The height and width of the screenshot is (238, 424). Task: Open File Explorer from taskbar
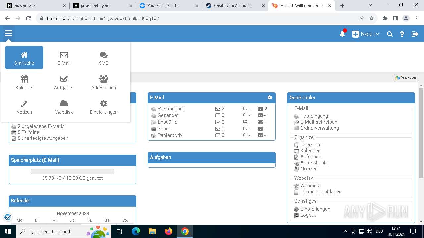(152, 231)
